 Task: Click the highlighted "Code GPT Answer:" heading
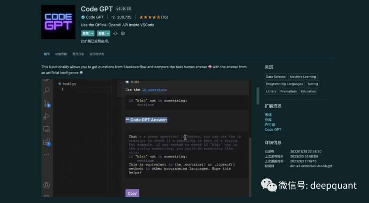(x=147, y=120)
